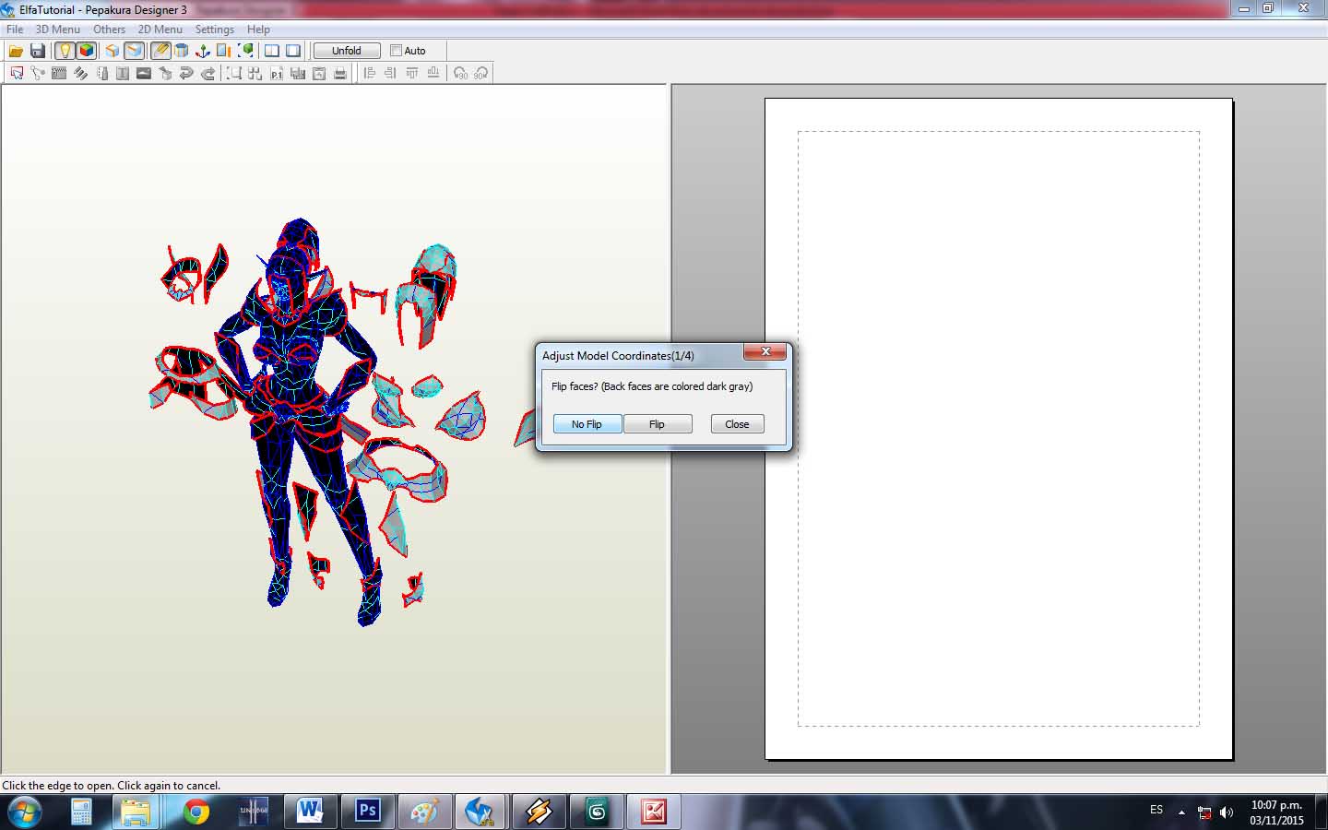Image resolution: width=1328 pixels, height=830 pixels.
Task: Open the 3D Menu
Action: tap(58, 30)
